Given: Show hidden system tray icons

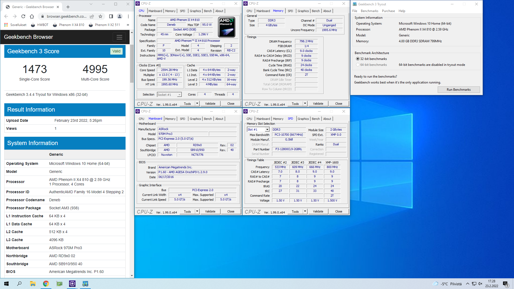Looking at the screenshot, I should (x=467, y=284).
